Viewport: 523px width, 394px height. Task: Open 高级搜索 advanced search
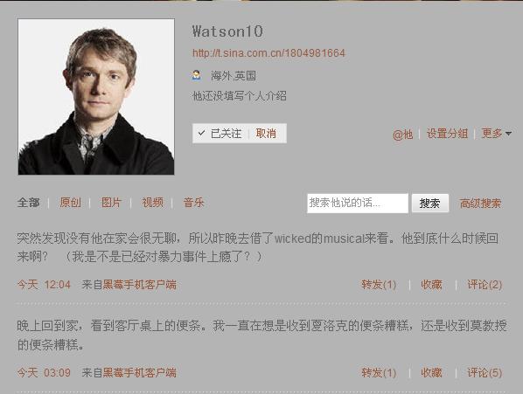(x=480, y=204)
